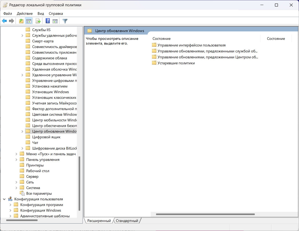
Task: Click the right-hand Состояние column header
Action: 276,39
